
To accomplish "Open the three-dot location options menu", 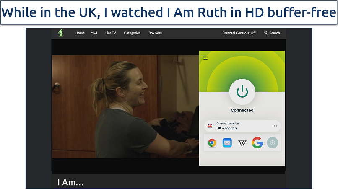I will 274,126.
